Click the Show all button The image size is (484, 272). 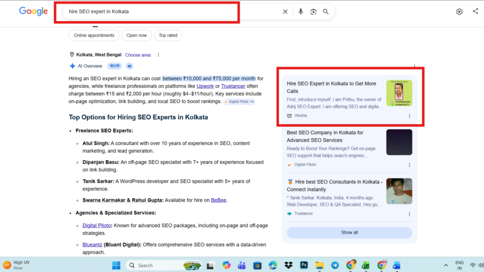coord(349,232)
